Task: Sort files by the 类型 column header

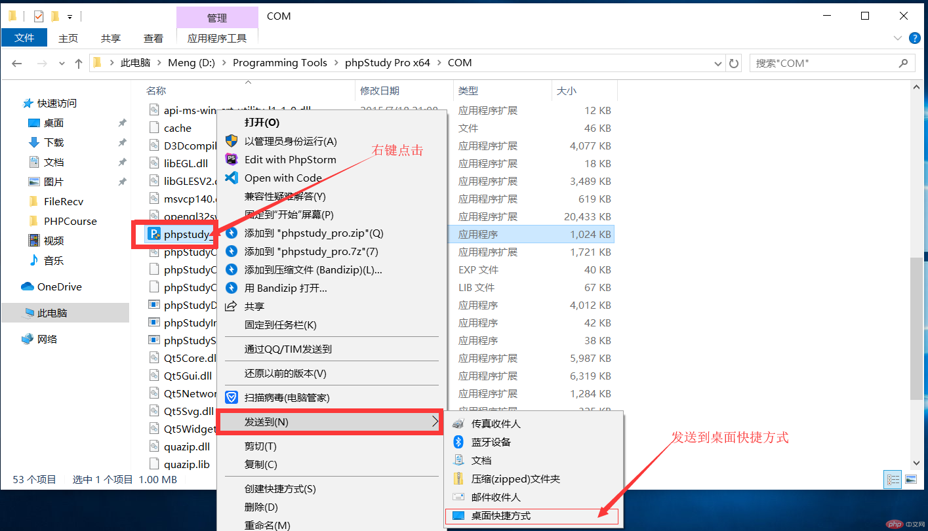Action: 502,90
